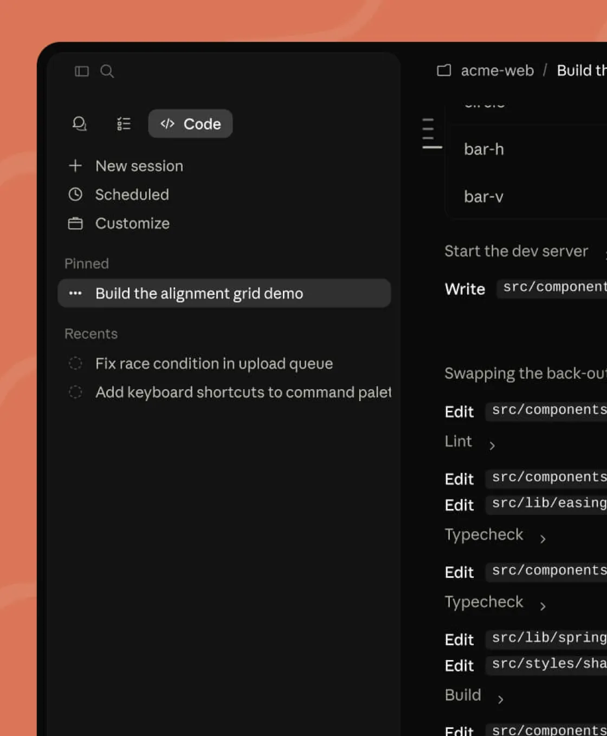Select the bar-h row
607x736 pixels.
pos(526,149)
